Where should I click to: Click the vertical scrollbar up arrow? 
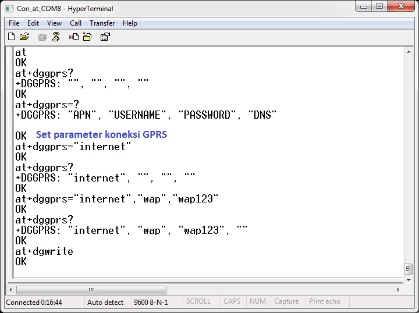[408, 52]
